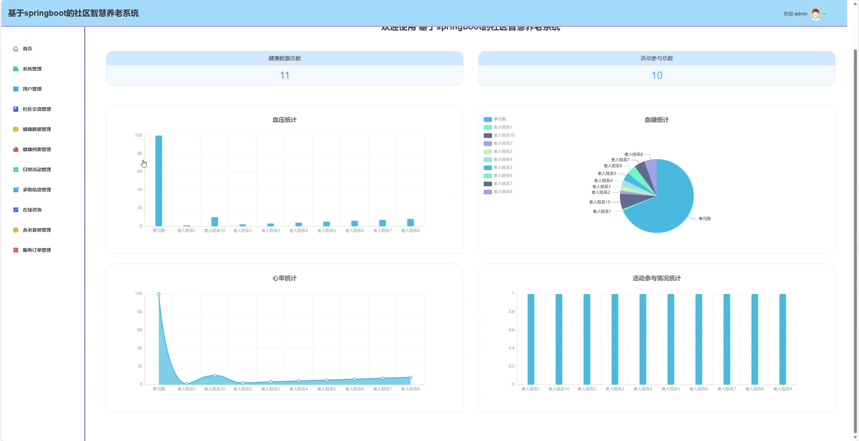
Task: Click the 养老套餐管理 yellow circle icon
Action: (x=15, y=230)
